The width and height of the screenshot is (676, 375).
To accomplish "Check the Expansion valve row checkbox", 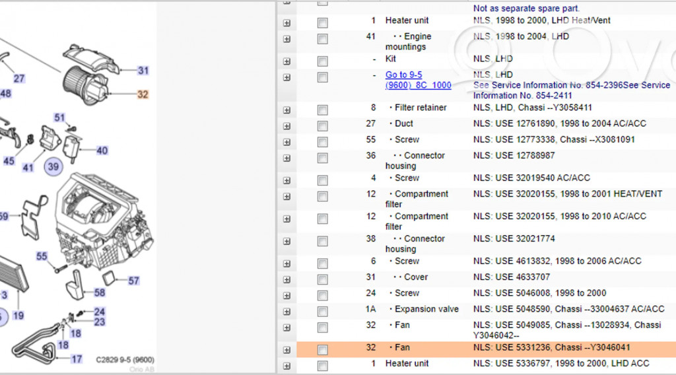I will [322, 312].
